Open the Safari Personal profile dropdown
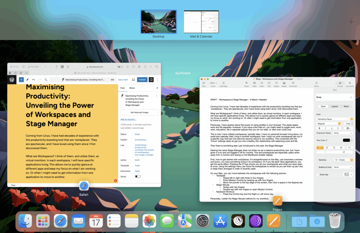The width and height of the screenshot is (360, 233). (x=34, y=67)
